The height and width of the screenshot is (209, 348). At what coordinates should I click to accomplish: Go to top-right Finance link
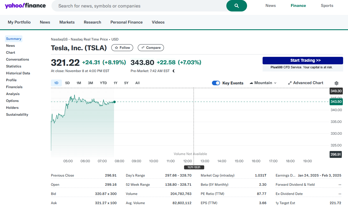tap(298, 5)
